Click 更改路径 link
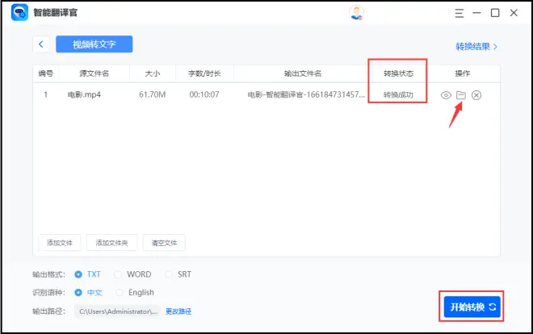This screenshot has width=533, height=334. 178,311
